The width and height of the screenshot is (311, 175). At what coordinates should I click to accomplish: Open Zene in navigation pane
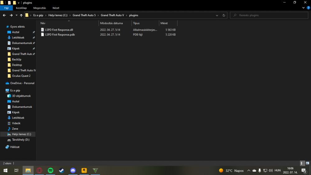click(x=15, y=129)
